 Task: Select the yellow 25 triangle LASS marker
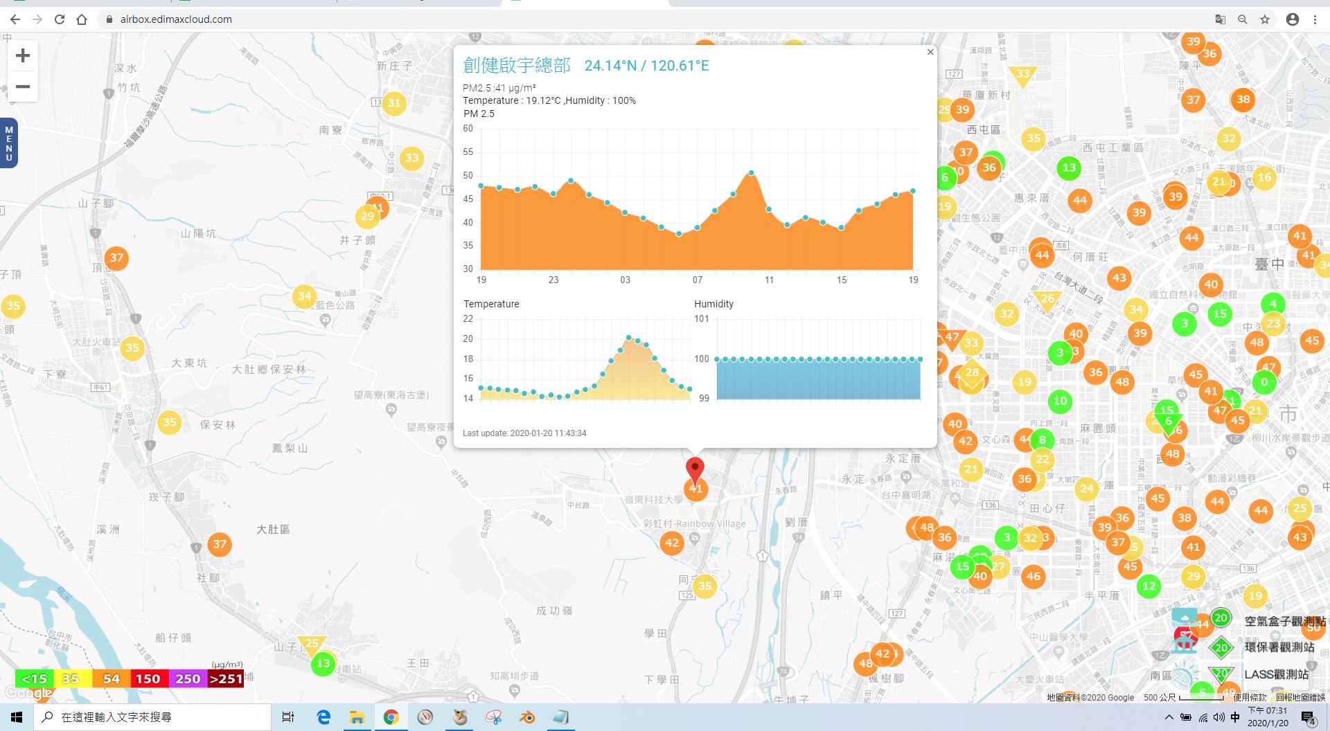(312, 644)
